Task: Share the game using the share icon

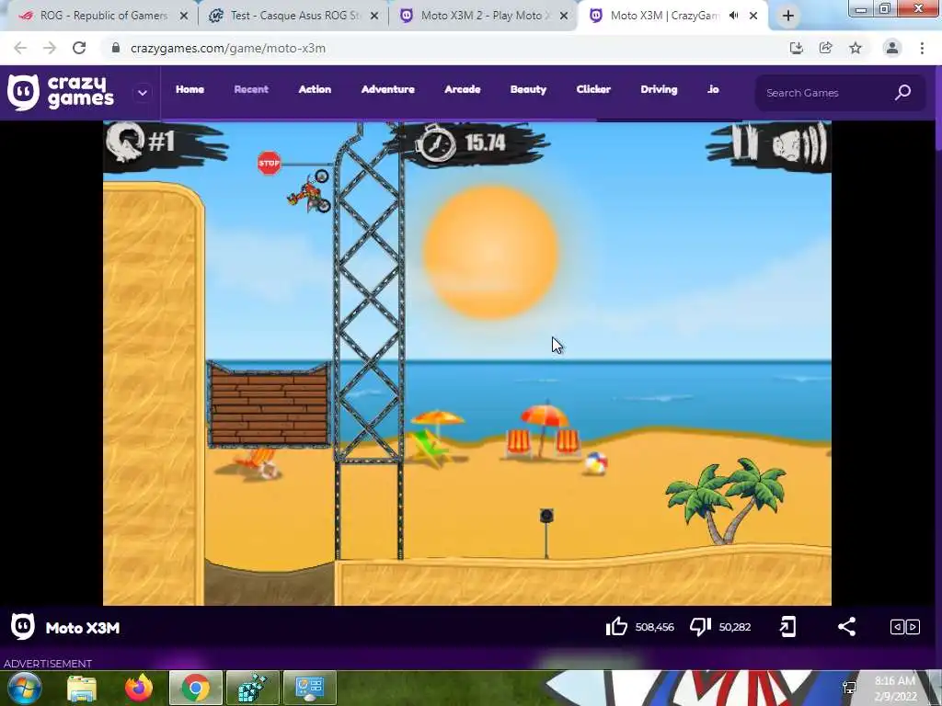Action: tap(846, 627)
